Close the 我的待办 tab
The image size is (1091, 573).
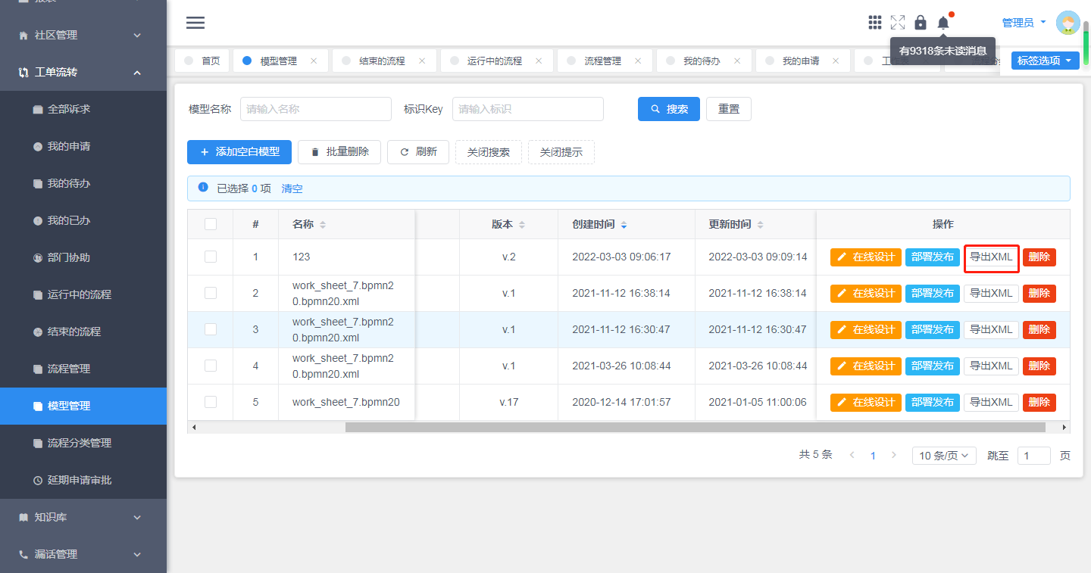(737, 61)
